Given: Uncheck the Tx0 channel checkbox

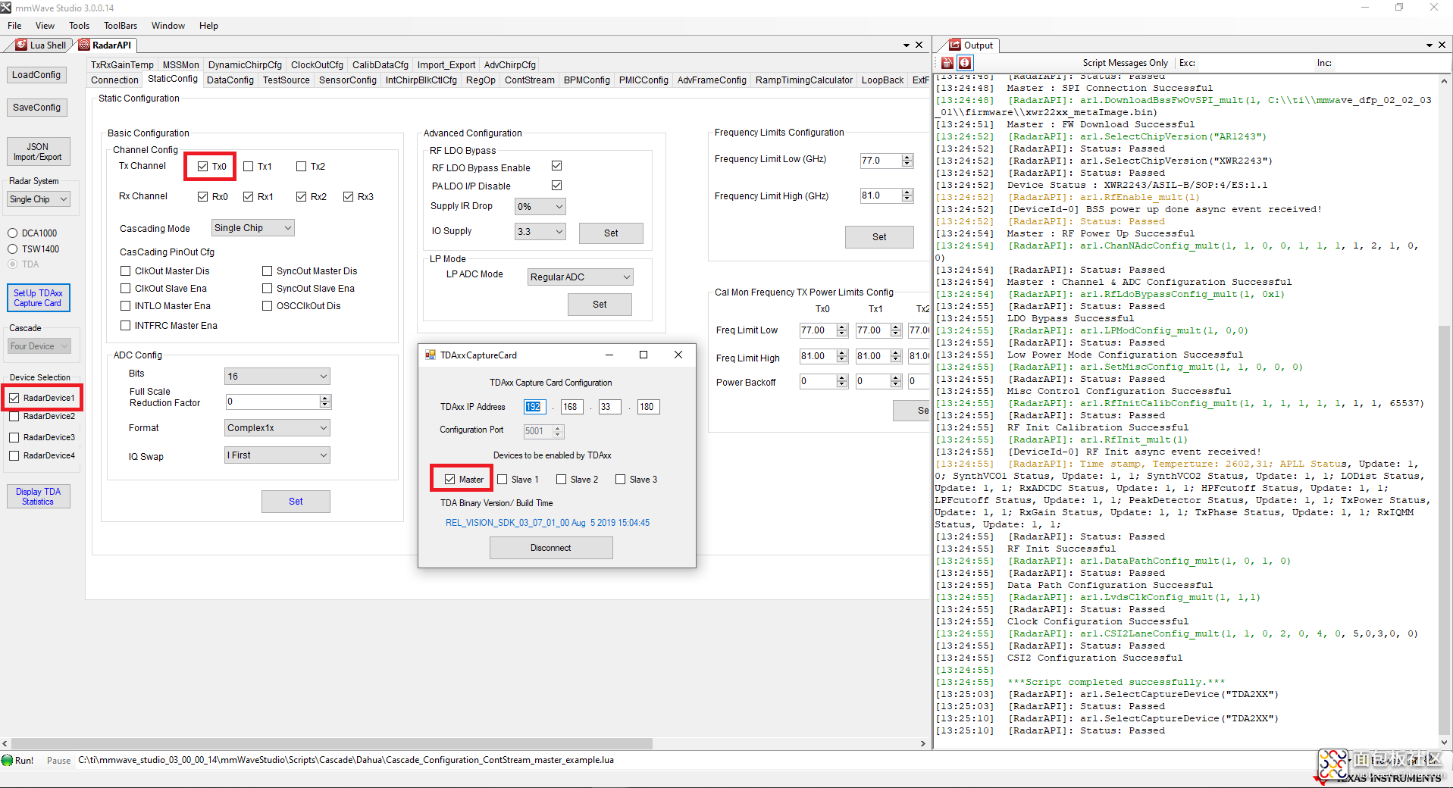Looking at the screenshot, I should pyautogui.click(x=202, y=167).
